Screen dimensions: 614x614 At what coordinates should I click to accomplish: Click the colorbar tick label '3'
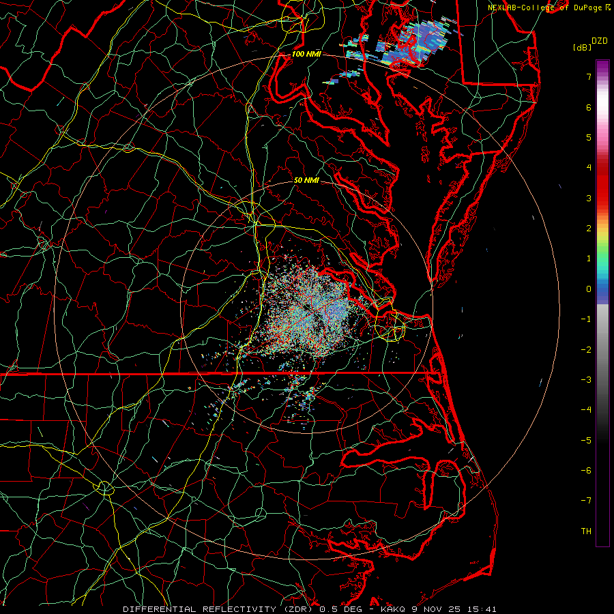point(589,198)
